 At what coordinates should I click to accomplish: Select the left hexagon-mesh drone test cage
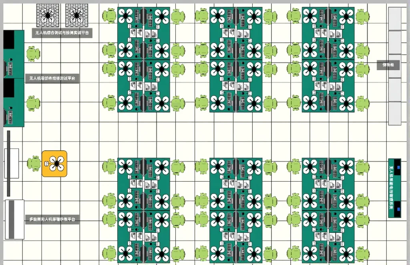point(48,15)
